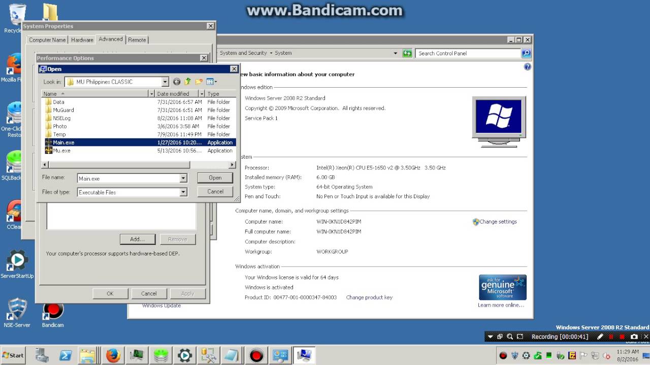
Task: Open the Name column filter arrow
Action: point(151,94)
